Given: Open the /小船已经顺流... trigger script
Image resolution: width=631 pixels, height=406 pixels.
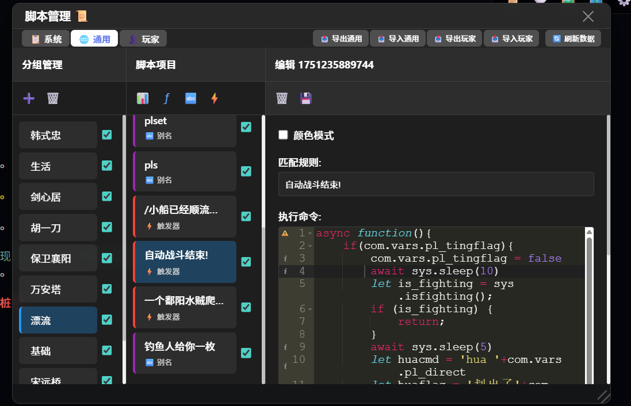Looking at the screenshot, I should point(185,216).
